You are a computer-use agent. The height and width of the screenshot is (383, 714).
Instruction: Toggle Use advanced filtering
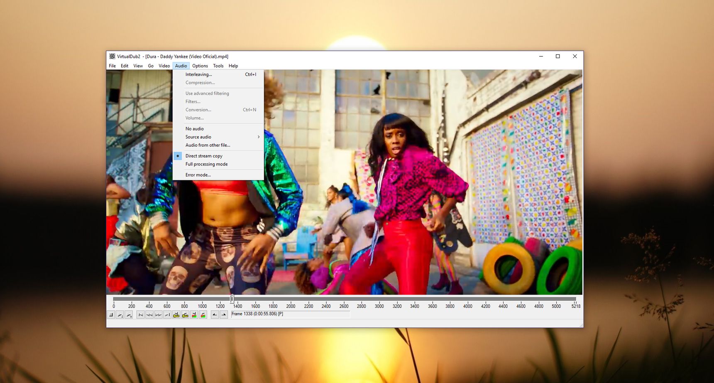tap(218, 93)
